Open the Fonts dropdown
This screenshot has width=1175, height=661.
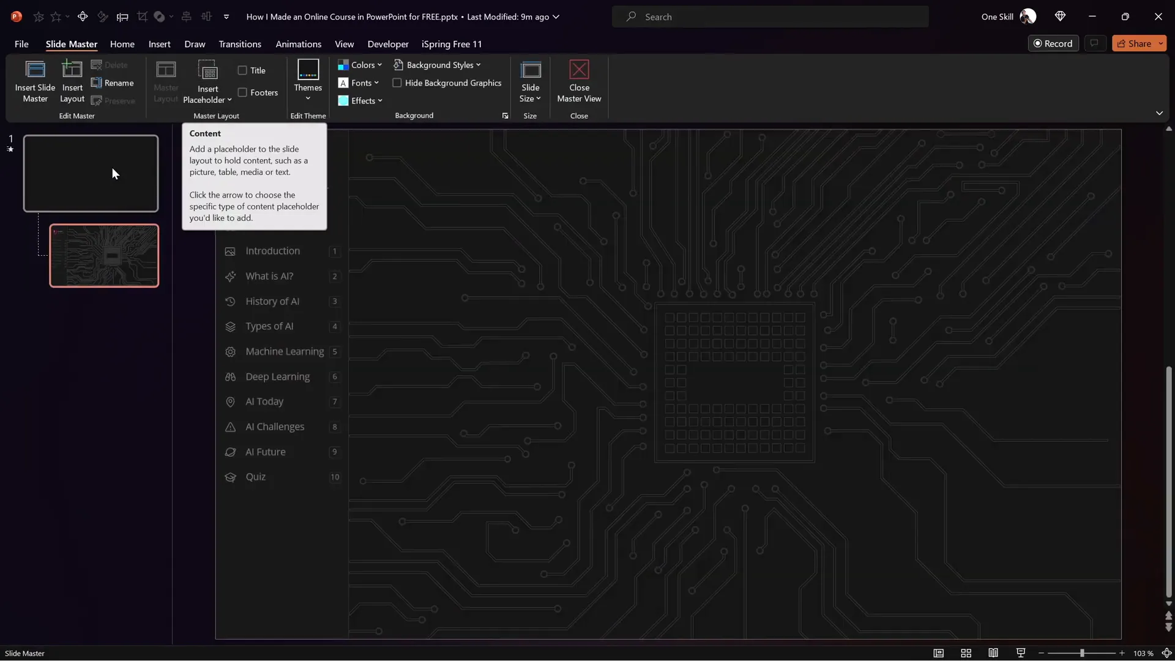coord(359,83)
